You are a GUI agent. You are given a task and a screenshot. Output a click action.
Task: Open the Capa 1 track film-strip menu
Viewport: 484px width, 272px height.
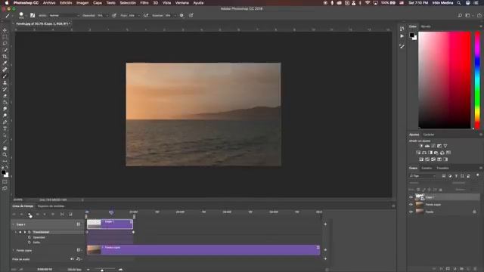(79, 224)
